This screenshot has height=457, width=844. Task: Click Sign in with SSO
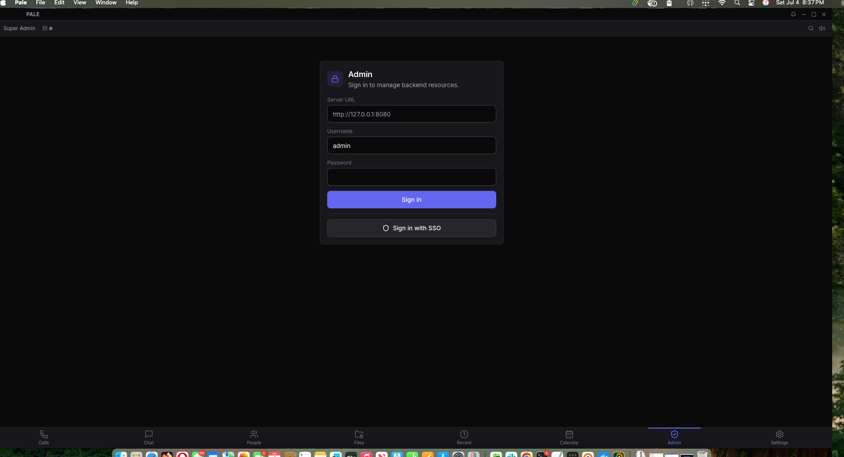(412, 228)
